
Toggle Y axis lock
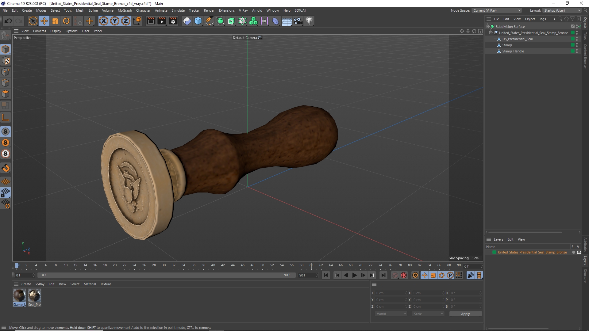tap(115, 21)
